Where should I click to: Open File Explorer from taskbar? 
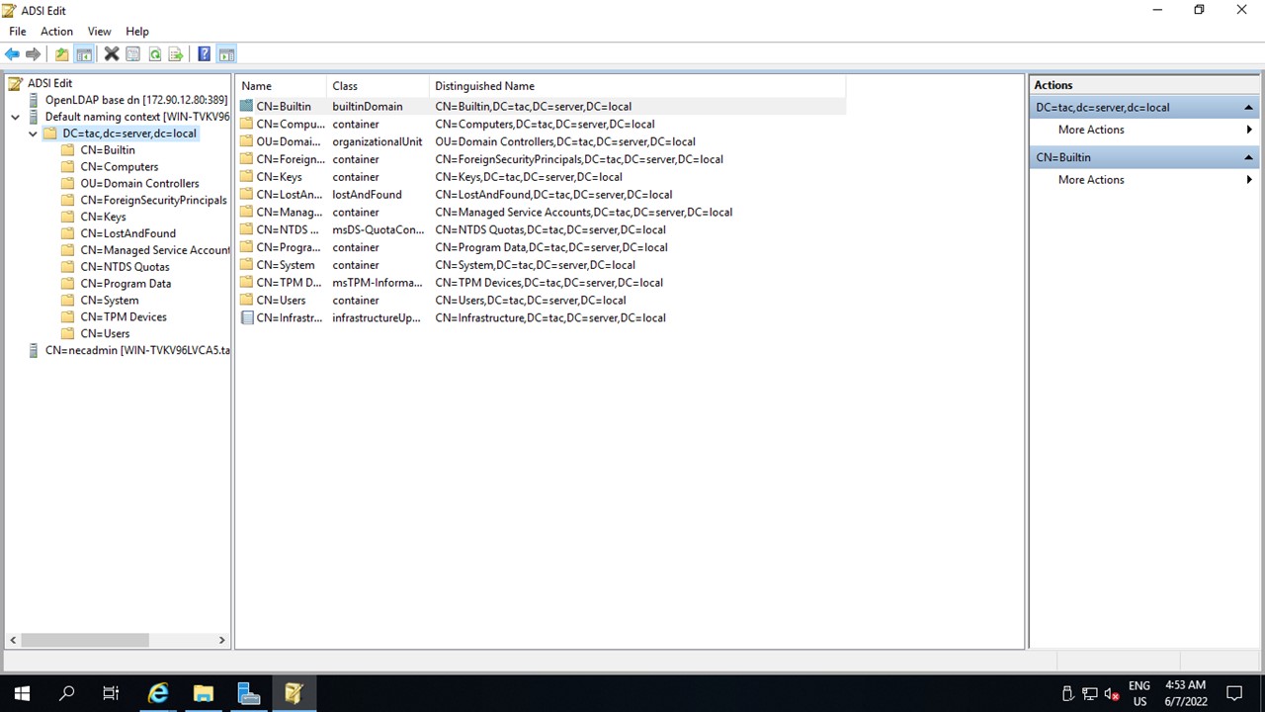tap(203, 693)
